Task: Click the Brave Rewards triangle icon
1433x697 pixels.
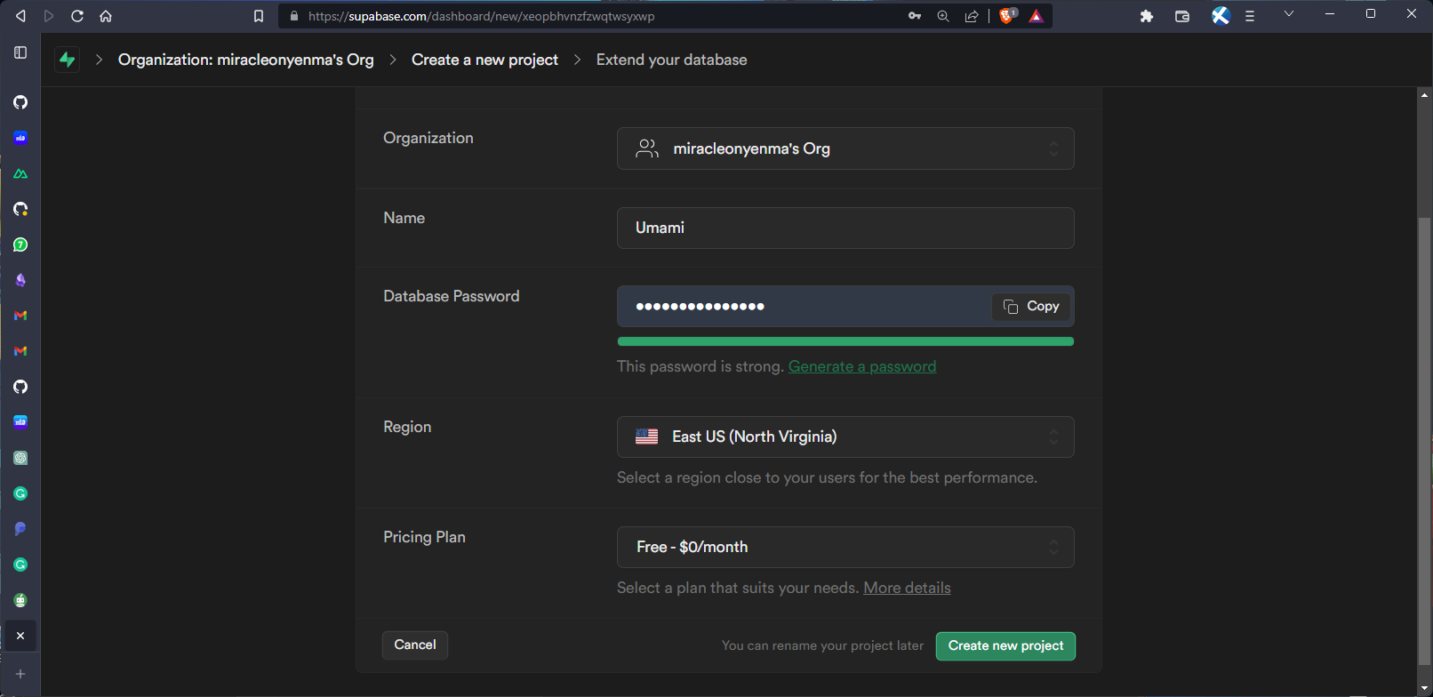Action: [1036, 16]
